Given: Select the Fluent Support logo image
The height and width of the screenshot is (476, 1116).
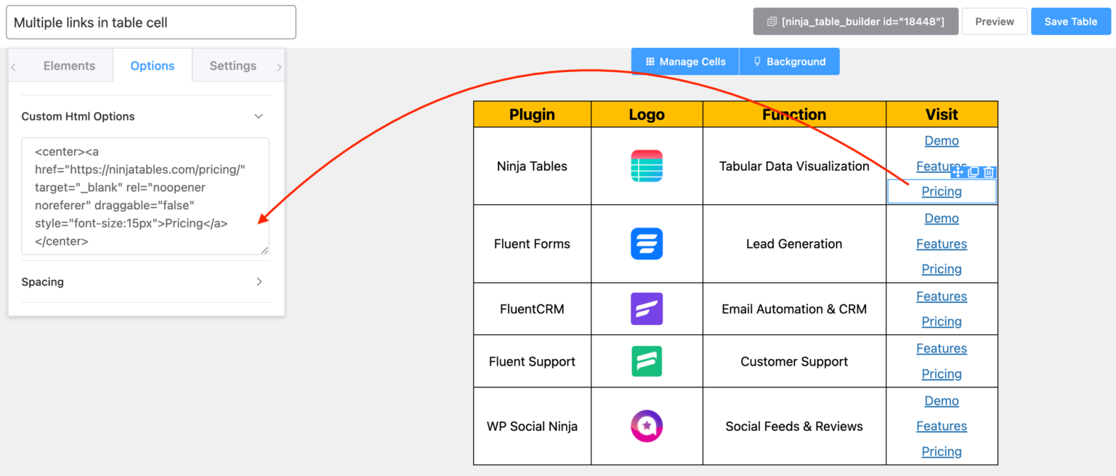Looking at the screenshot, I should (x=646, y=361).
